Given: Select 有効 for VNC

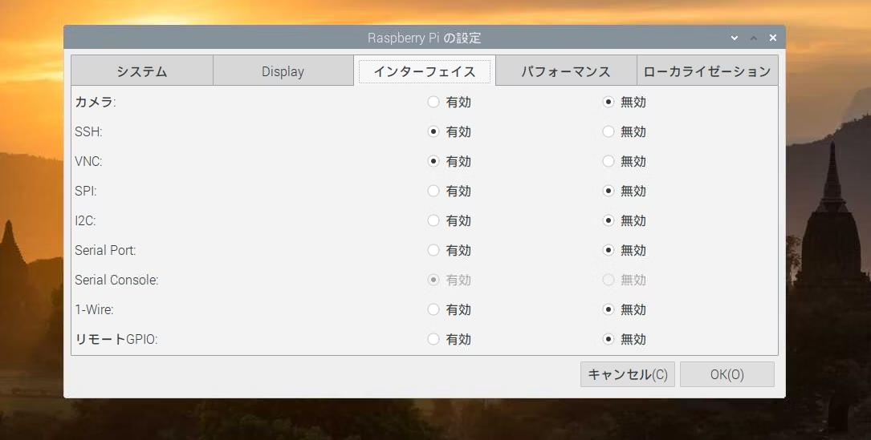Looking at the screenshot, I should (x=433, y=161).
